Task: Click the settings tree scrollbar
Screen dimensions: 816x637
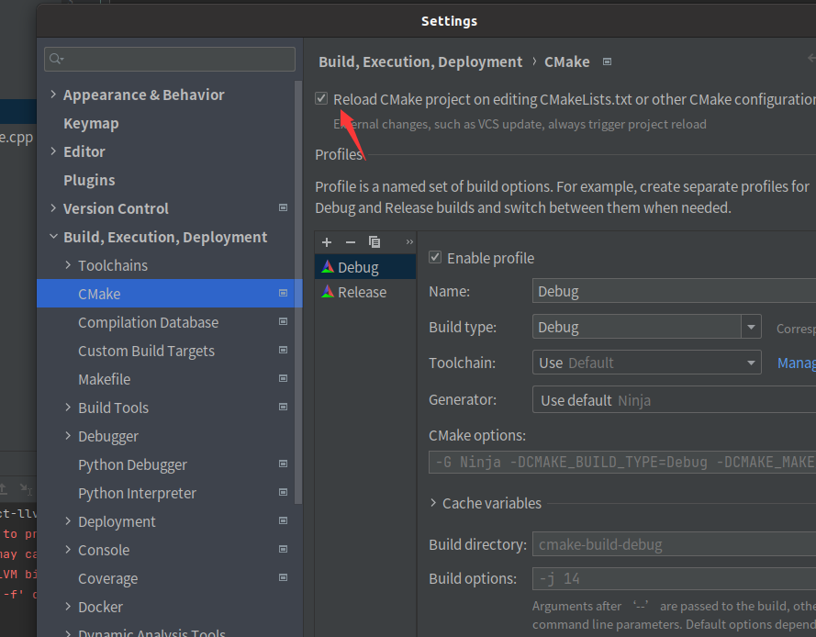Action: tap(298, 292)
